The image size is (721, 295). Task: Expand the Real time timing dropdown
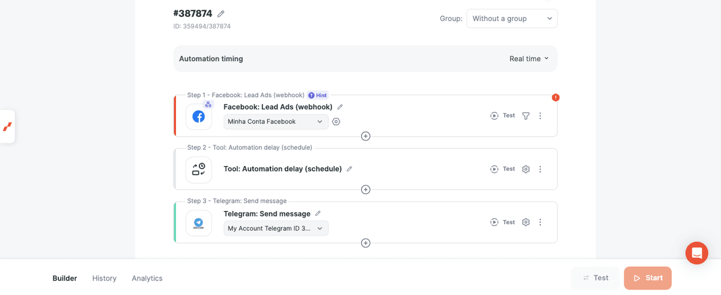[529, 59]
